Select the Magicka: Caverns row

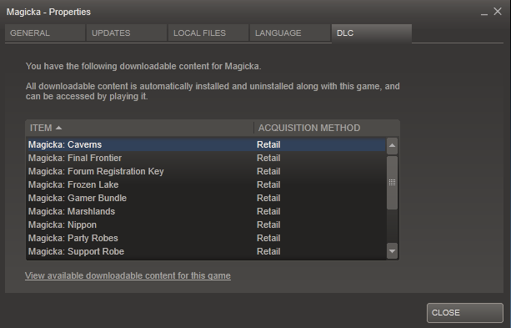[206, 144]
